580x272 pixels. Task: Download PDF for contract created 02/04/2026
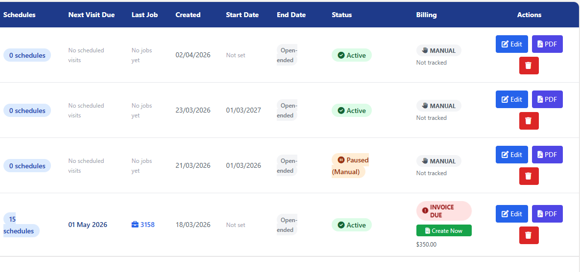tap(547, 44)
